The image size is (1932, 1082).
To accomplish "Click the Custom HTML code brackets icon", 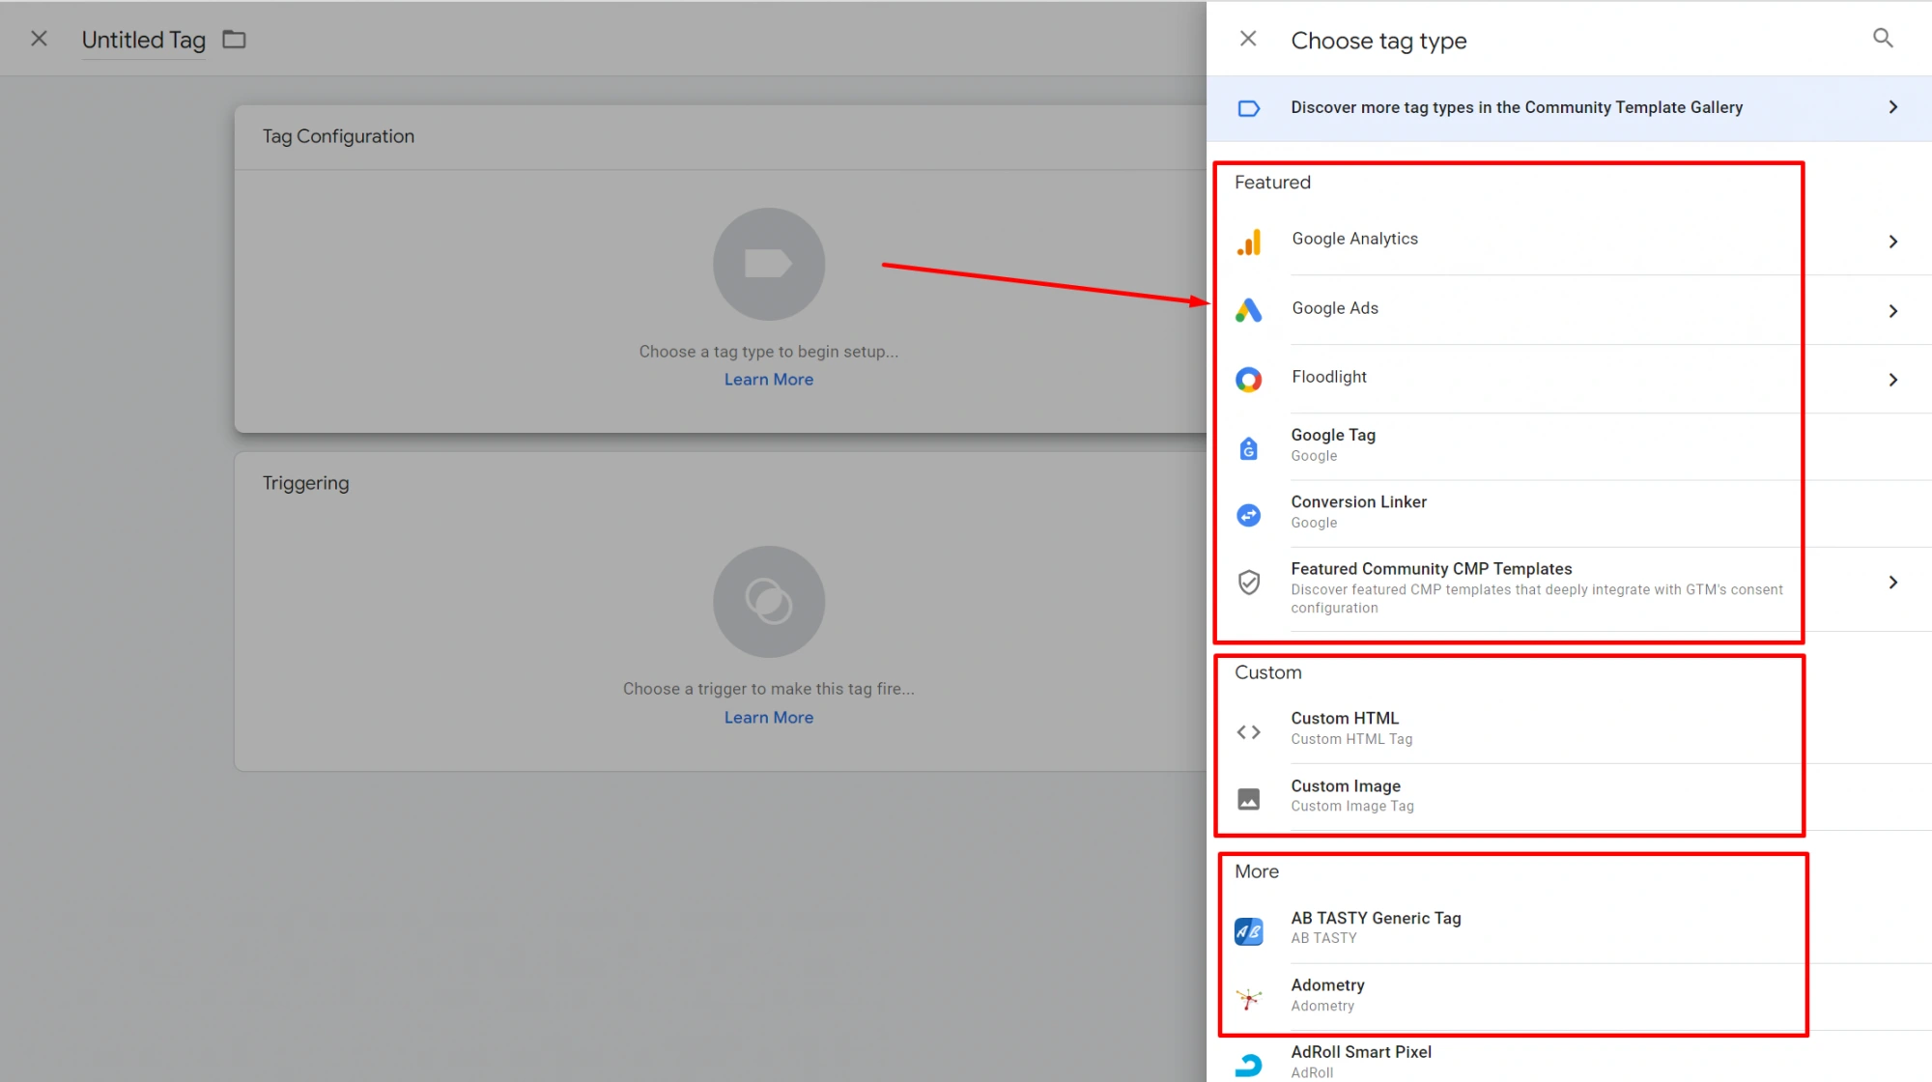I will [1248, 731].
